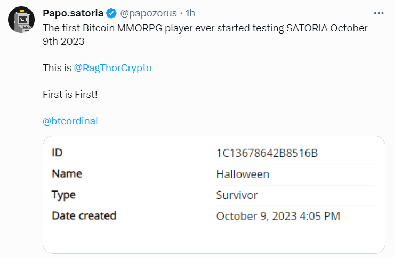Click the ID label in the card
394x258 pixels.
tap(57, 153)
